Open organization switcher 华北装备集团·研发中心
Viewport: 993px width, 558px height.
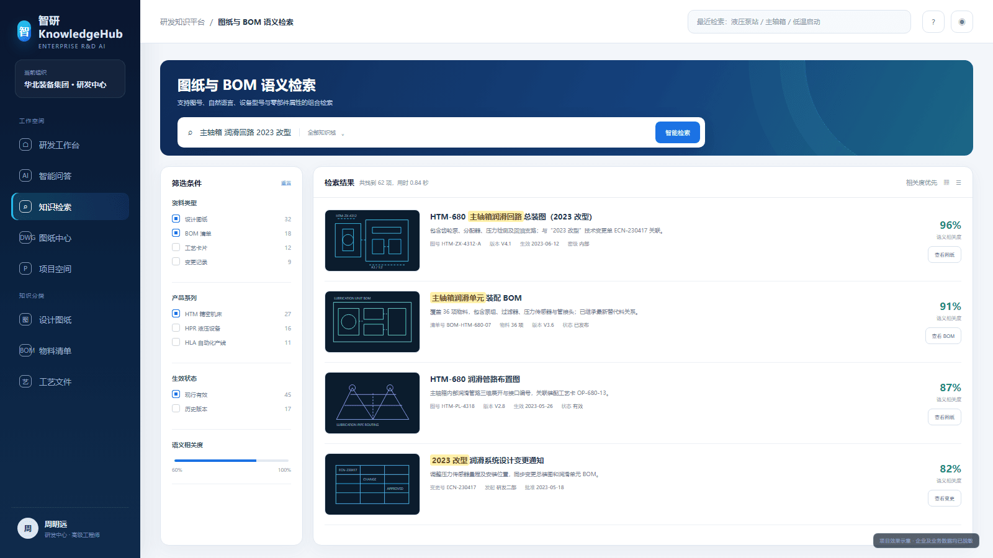point(70,79)
